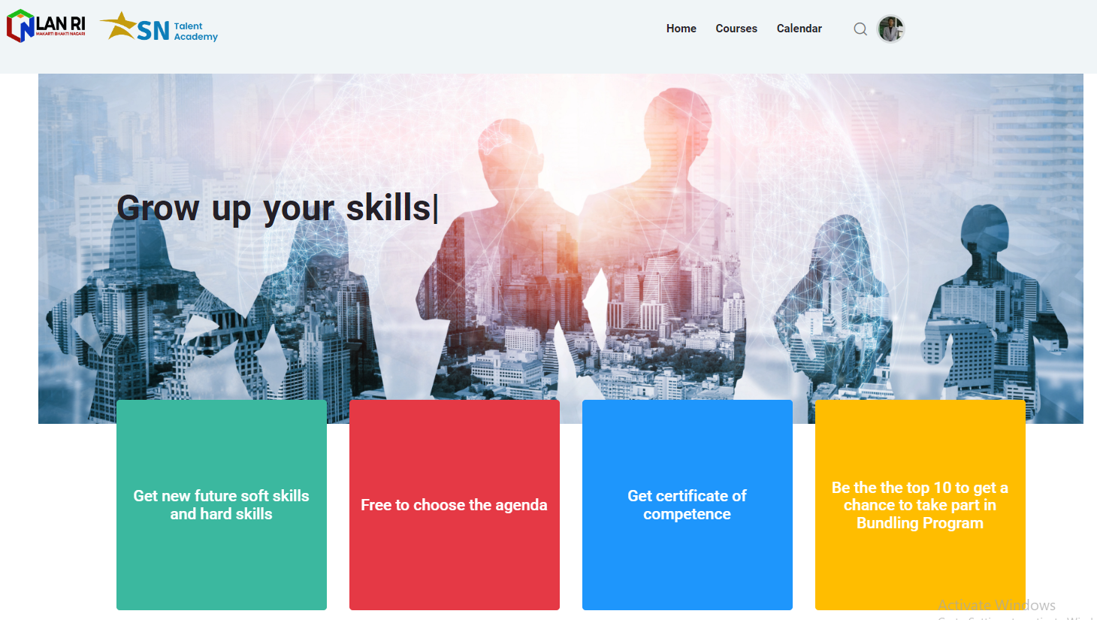
Task: Click the red Free to choose the agenda card
Action: [455, 505]
